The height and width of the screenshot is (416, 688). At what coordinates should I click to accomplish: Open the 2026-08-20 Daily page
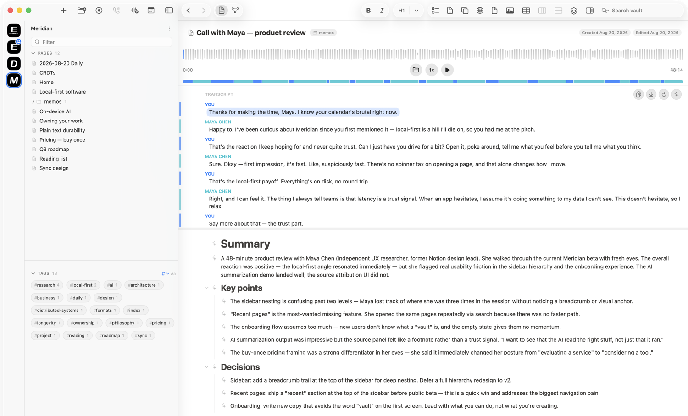(61, 63)
